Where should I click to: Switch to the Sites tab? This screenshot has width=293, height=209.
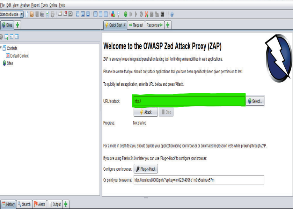pyautogui.click(x=7, y=25)
